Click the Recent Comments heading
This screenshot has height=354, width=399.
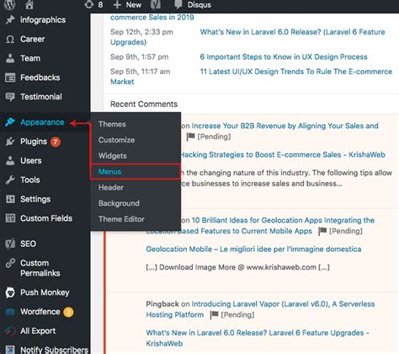(144, 105)
